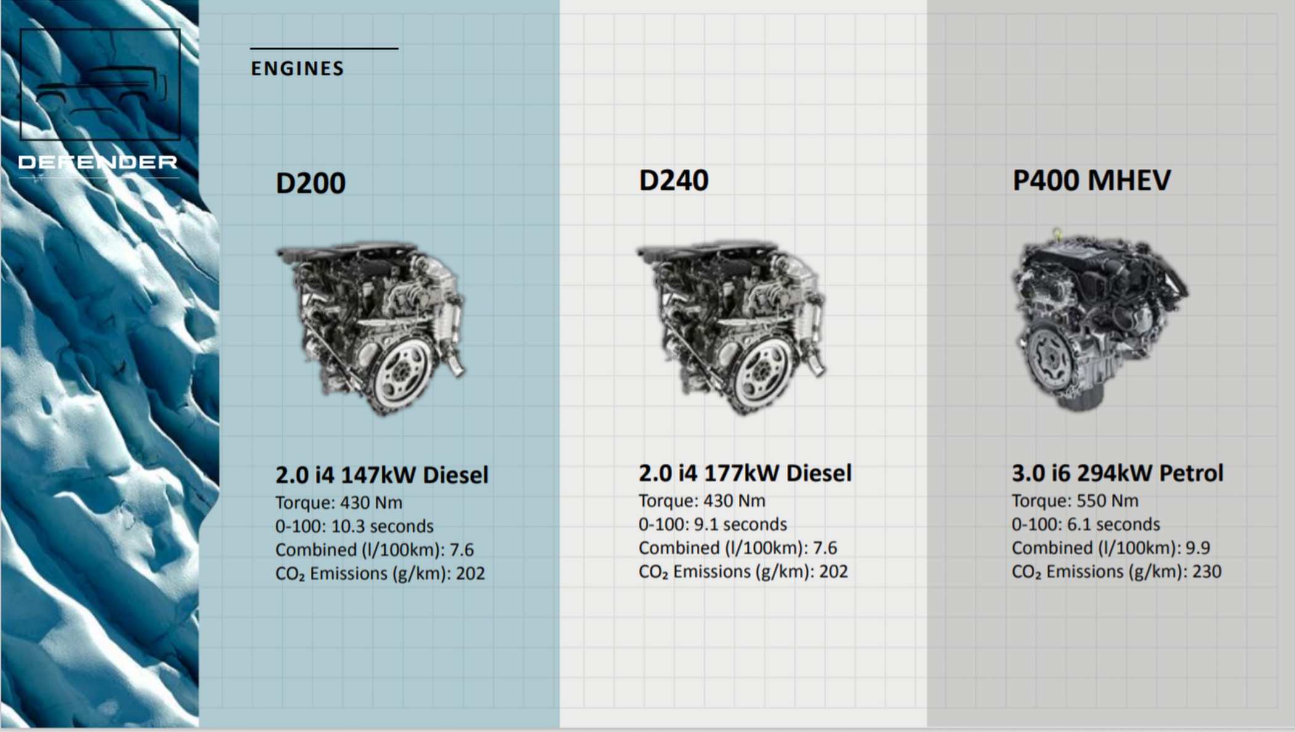Click the D200 engine image

coord(371,328)
